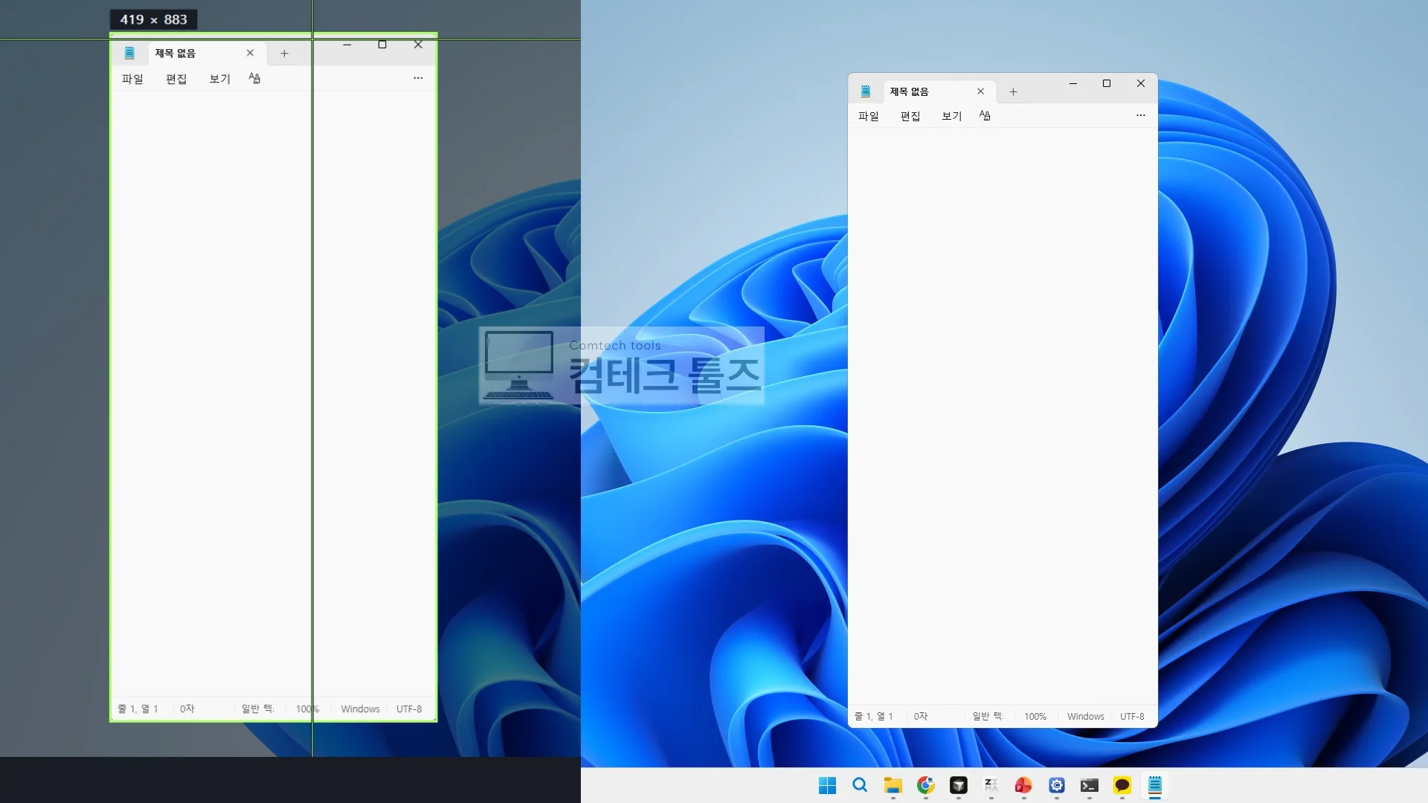The image size is (1428, 803).
Task: Click Windows line ending in right Notepad status bar
Action: [x=1086, y=717]
